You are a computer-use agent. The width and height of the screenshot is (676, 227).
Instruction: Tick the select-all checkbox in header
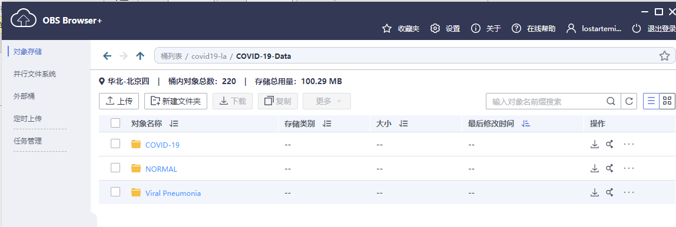pyautogui.click(x=115, y=123)
